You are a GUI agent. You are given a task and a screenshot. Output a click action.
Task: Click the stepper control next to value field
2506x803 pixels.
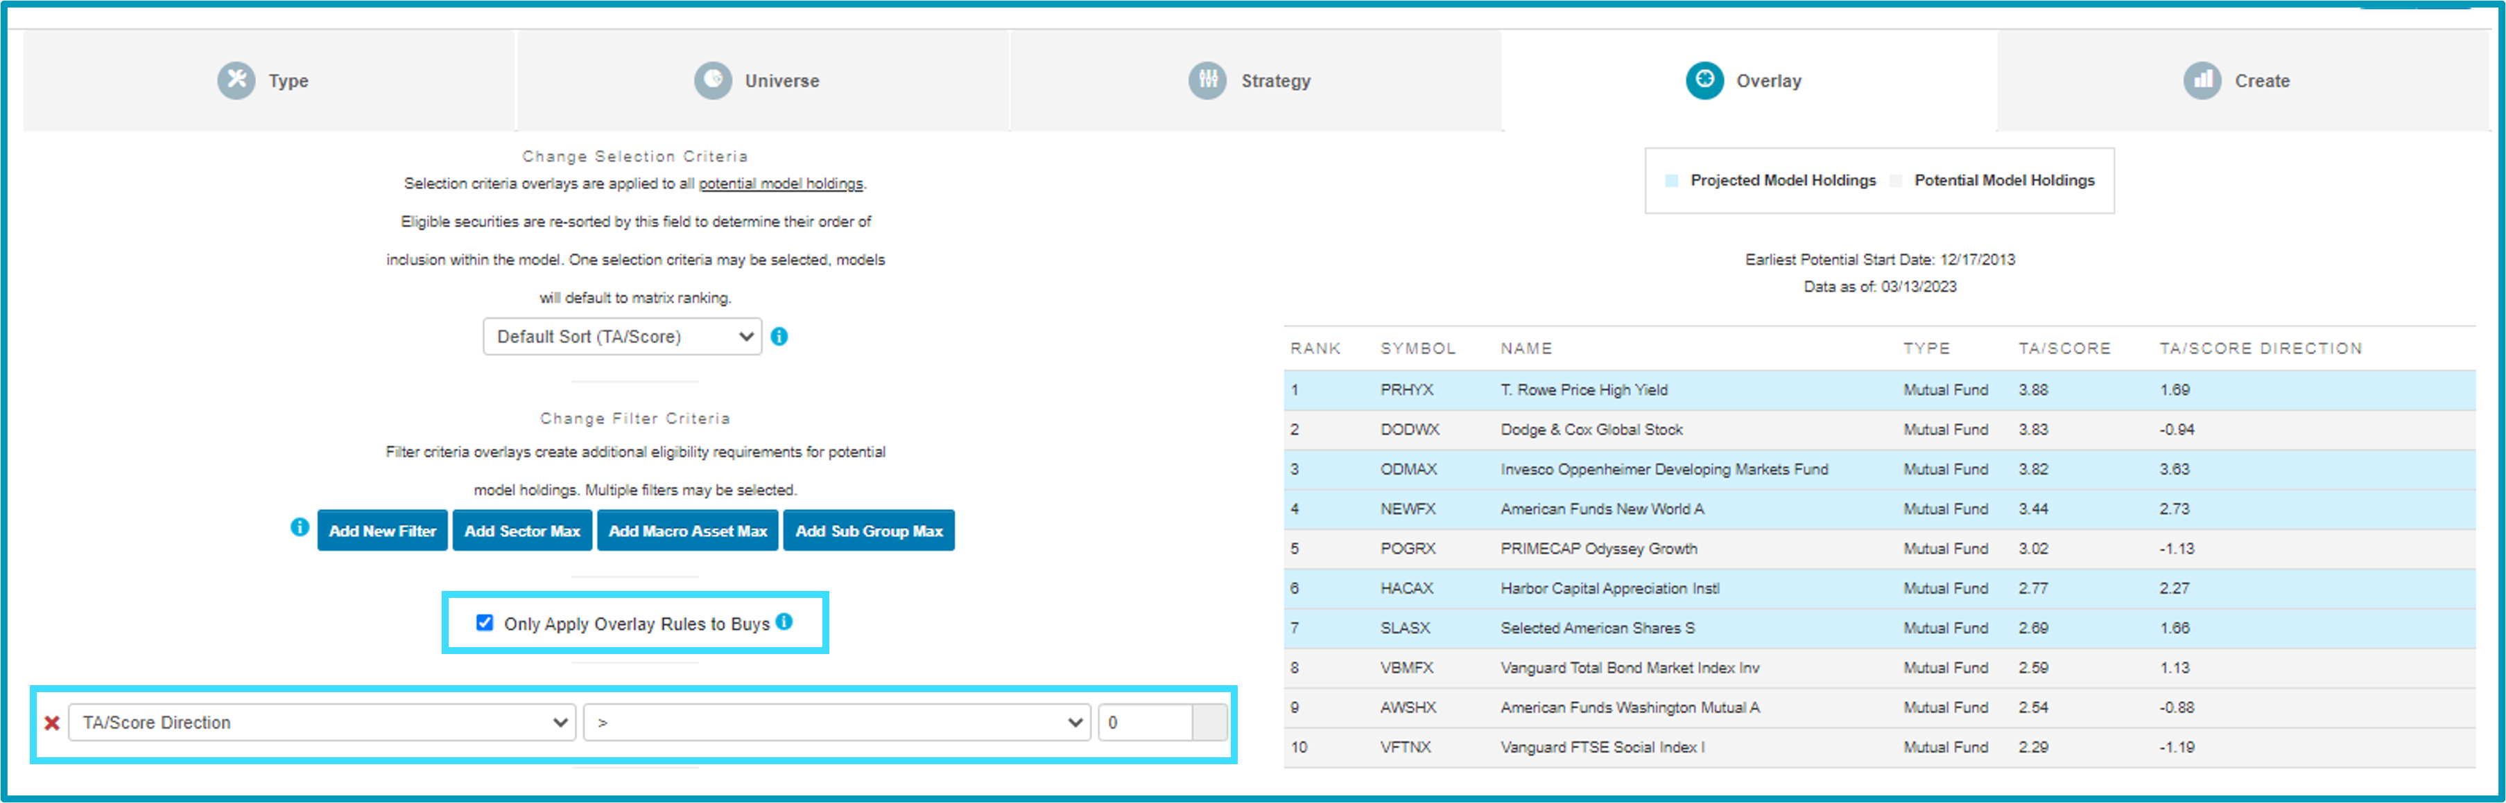click(1210, 723)
